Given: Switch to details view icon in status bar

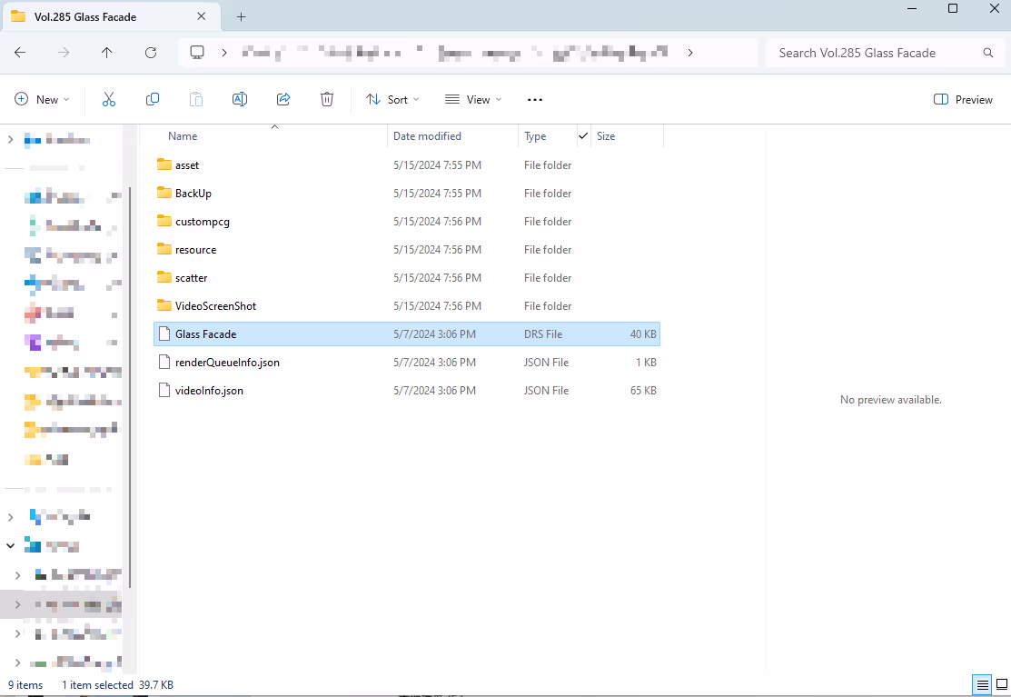Looking at the screenshot, I should (x=982, y=685).
